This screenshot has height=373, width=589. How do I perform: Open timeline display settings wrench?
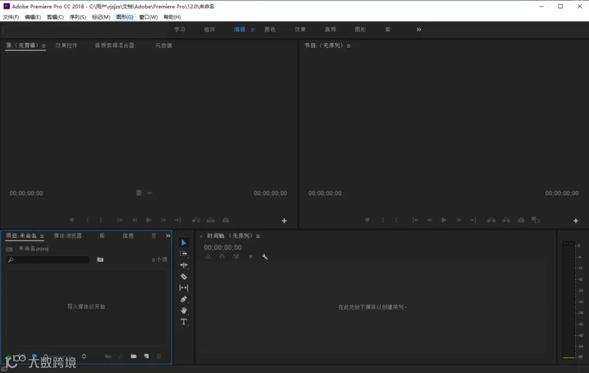pyautogui.click(x=265, y=257)
